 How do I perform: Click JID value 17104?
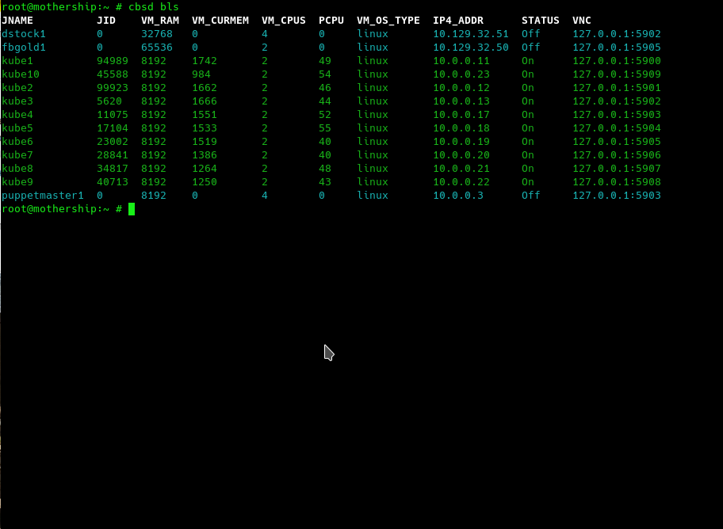click(113, 127)
